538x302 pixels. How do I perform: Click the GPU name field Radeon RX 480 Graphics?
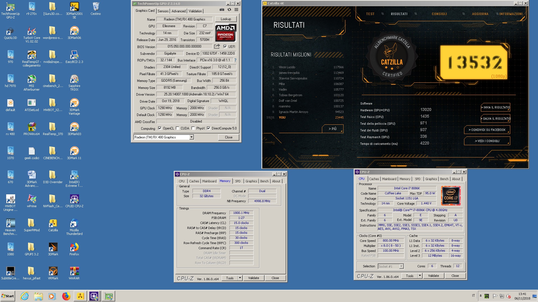pyautogui.click(x=185, y=19)
